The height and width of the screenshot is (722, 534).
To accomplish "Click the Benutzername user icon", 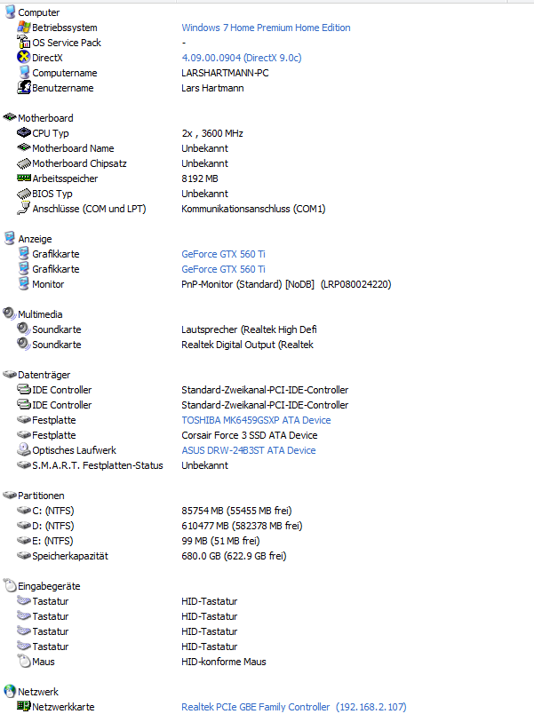I will (23, 88).
